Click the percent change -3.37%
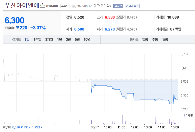The width and height of the screenshot is (195, 132). pos(38,28)
